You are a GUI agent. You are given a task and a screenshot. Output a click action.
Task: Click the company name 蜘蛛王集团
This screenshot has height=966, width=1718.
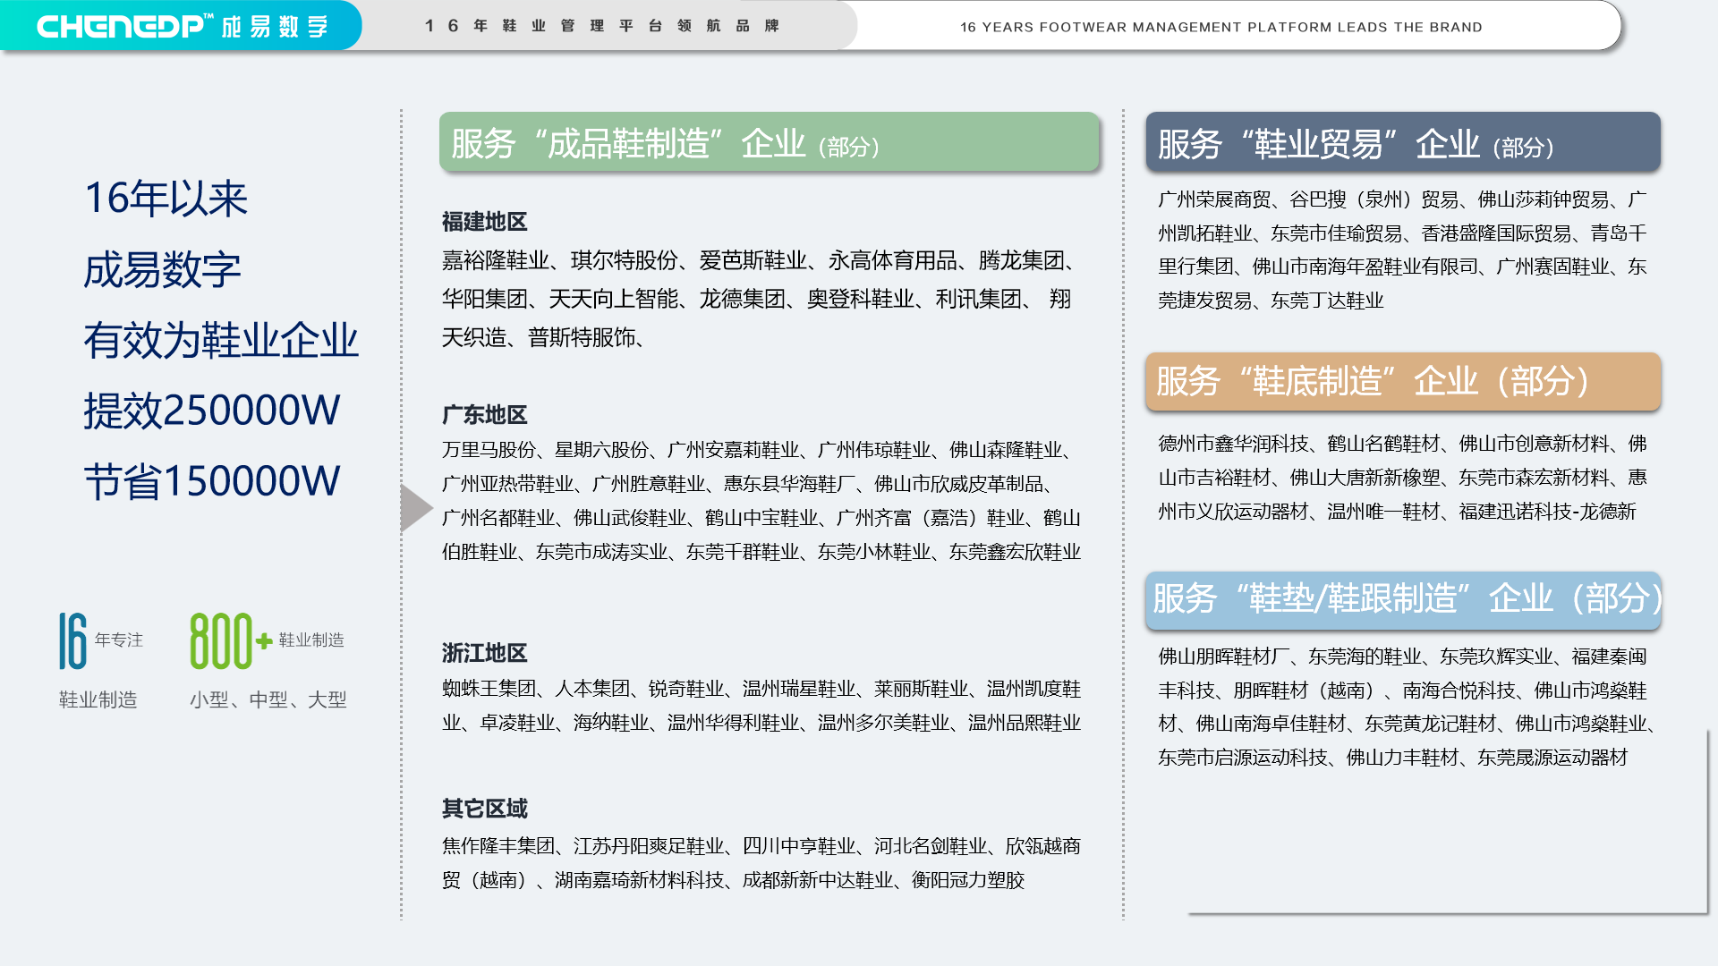pos(489,689)
